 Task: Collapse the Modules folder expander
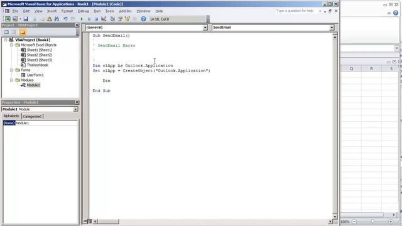[x=11, y=80]
